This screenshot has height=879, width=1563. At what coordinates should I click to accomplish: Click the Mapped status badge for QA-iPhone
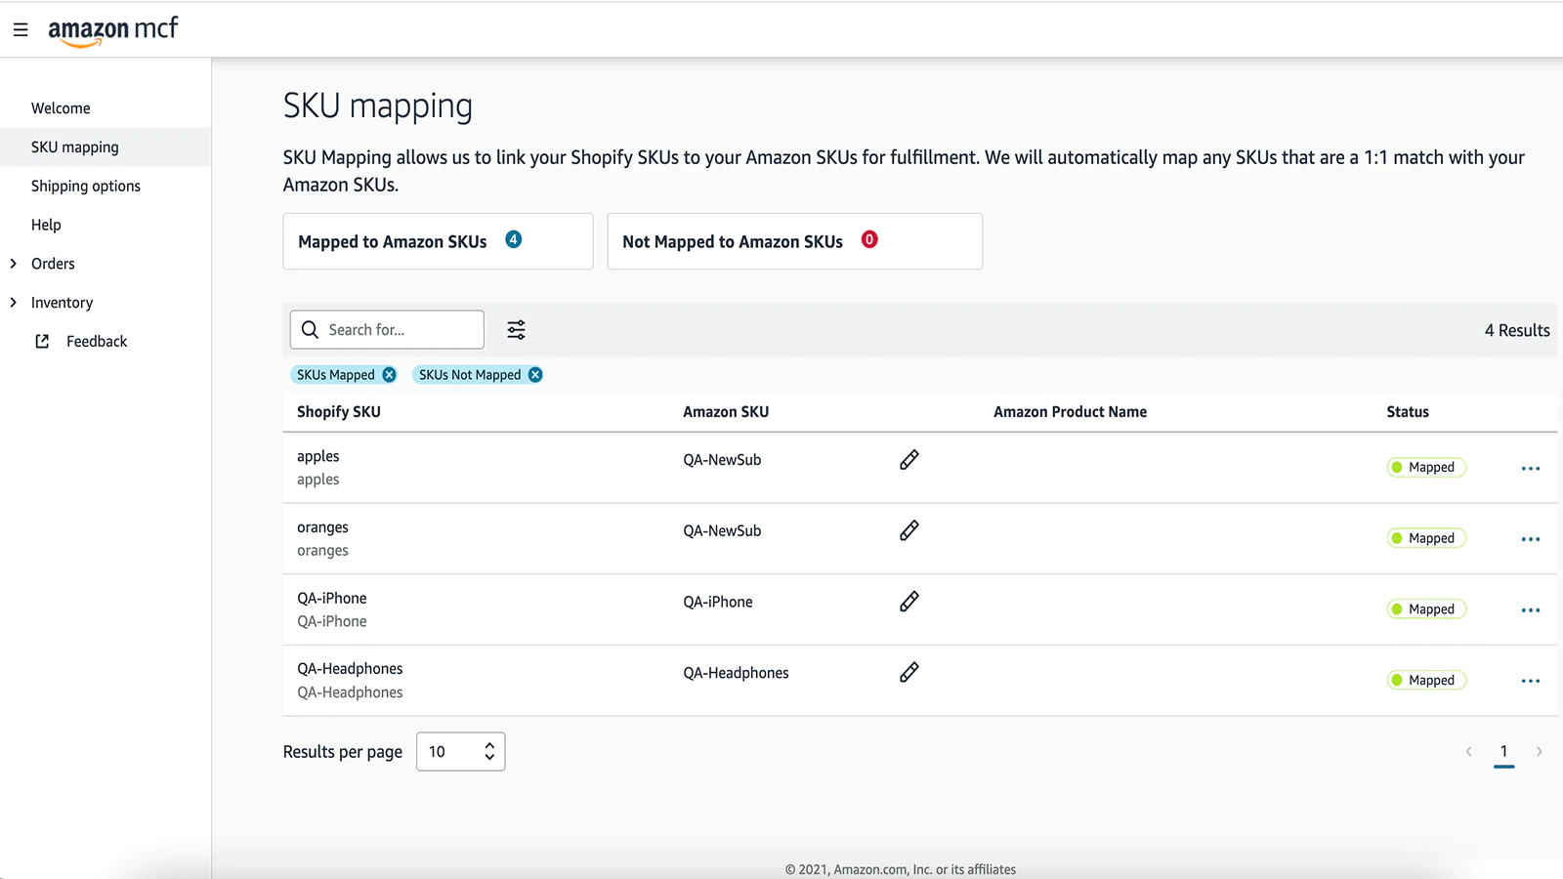(1426, 609)
